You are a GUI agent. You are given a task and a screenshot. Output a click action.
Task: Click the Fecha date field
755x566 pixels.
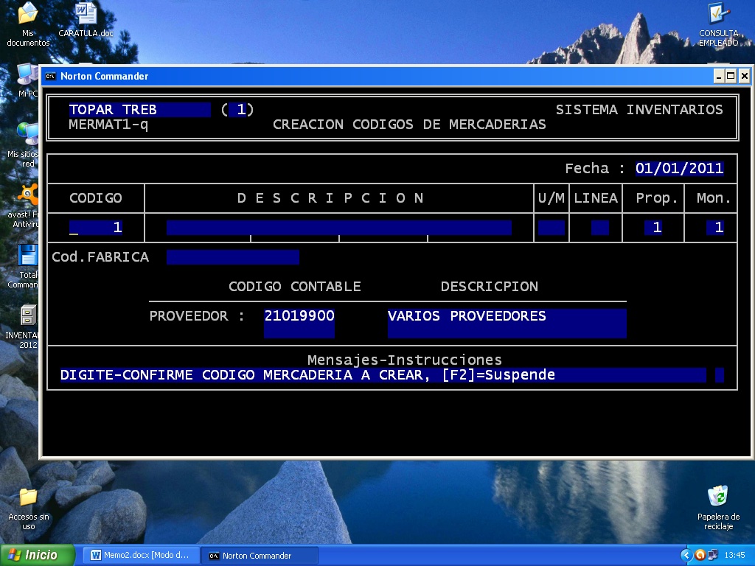[x=679, y=168]
